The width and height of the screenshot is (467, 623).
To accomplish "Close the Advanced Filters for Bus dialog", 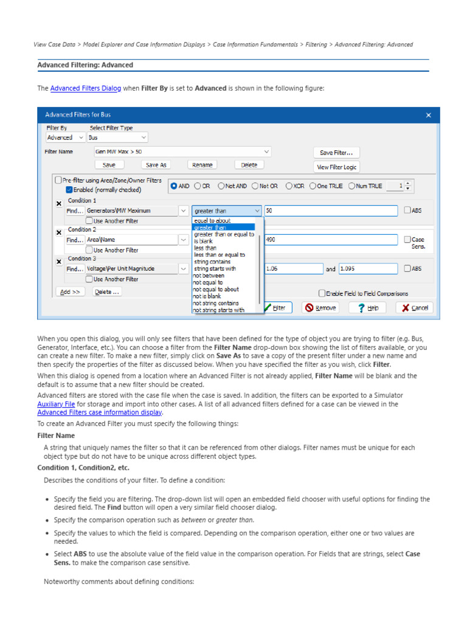I will [x=429, y=115].
